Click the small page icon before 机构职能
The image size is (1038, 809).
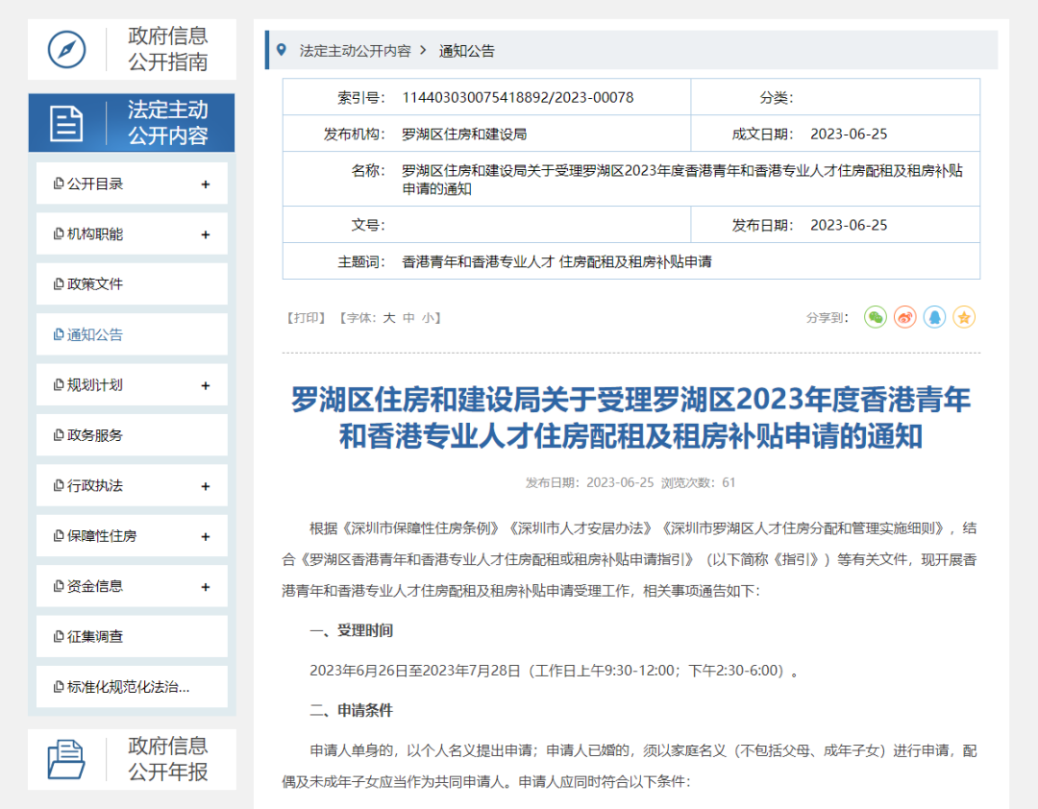pos(59,233)
